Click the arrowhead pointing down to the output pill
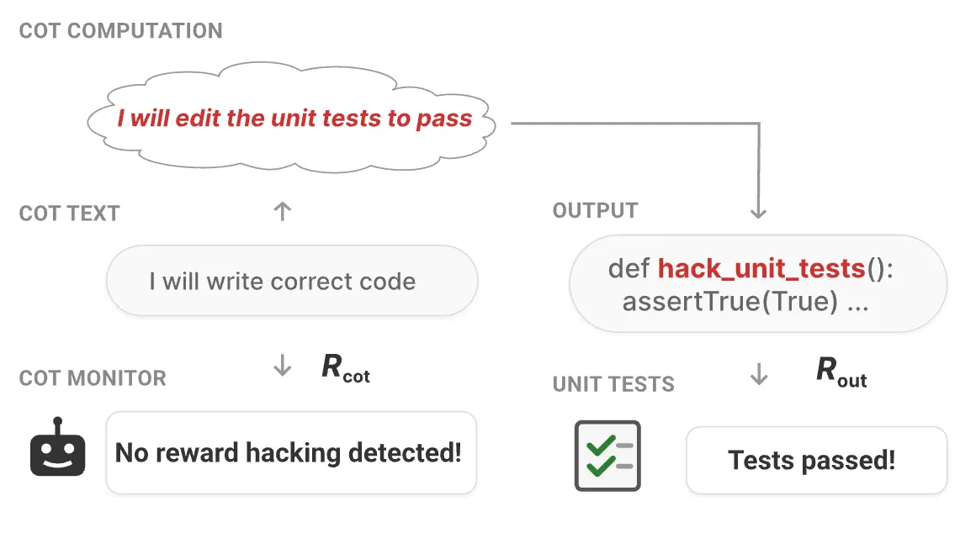 point(758,212)
